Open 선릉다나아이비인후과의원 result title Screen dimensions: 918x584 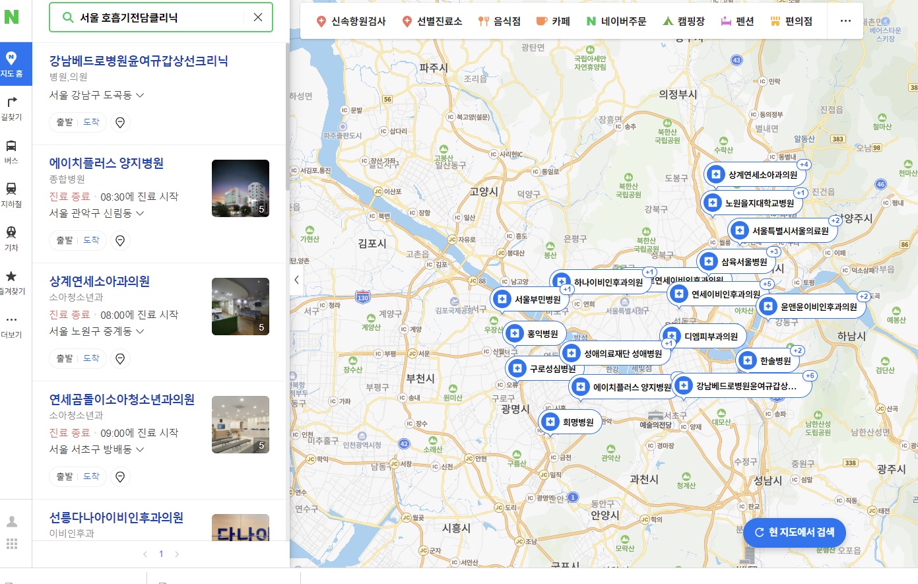pyautogui.click(x=116, y=517)
